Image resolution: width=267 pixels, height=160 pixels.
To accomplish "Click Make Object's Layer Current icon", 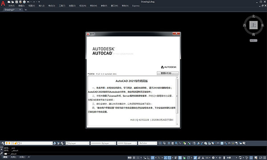I will click(54, 143).
